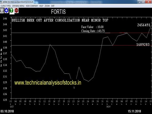The image size is (152, 114).
Task: Click the app icon in title bar
Action: coord(2,2)
